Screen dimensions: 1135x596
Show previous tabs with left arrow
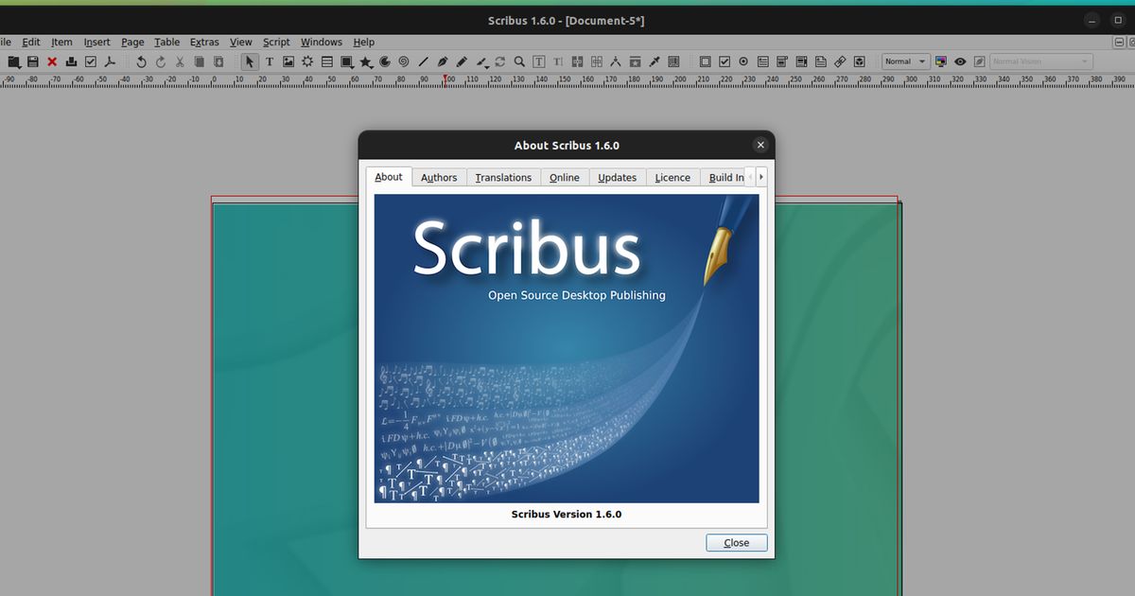(750, 177)
